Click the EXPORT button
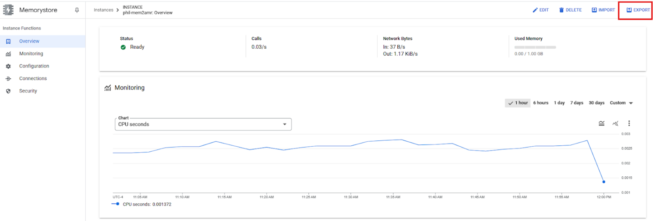 (x=638, y=10)
